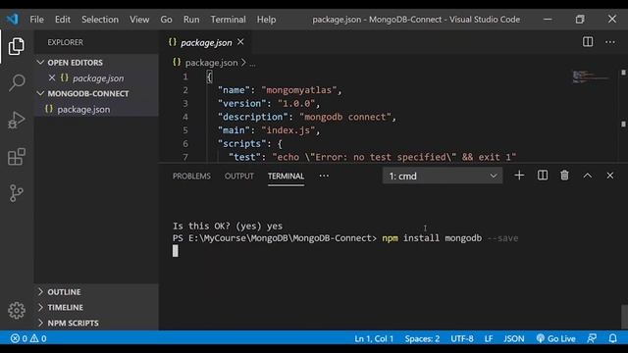628x353 pixels.
Task: Select the package.json editor tab
Action: (206, 42)
